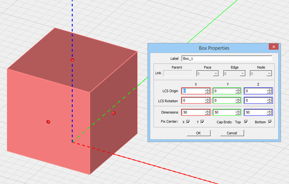Toggle the Fix Center X checkbox
Screen dimensions: 289x184
(x=188, y=122)
